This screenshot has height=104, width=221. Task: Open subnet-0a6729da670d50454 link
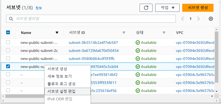tap(94, 51)
